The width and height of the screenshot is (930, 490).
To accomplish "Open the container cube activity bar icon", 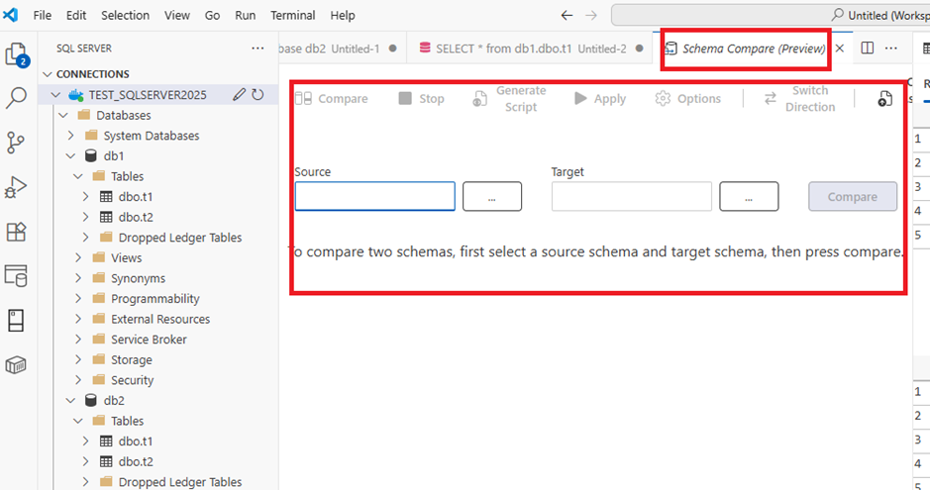I will [16, 365].
